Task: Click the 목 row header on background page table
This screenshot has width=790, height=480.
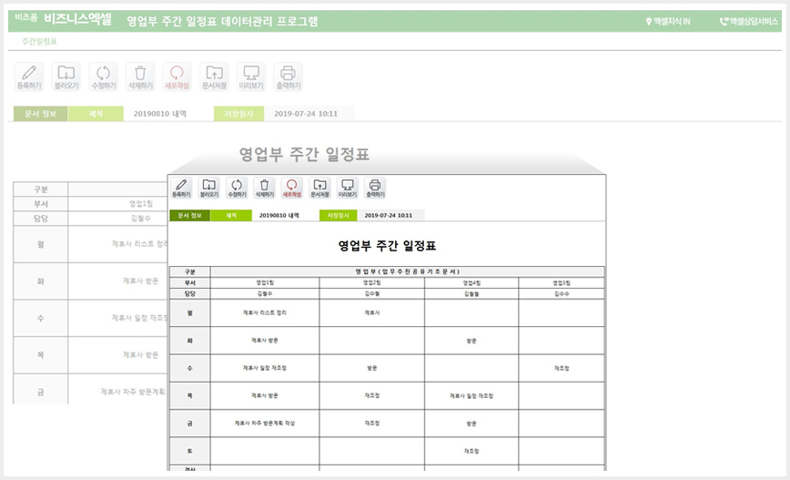Action: [x=41, y=355]
